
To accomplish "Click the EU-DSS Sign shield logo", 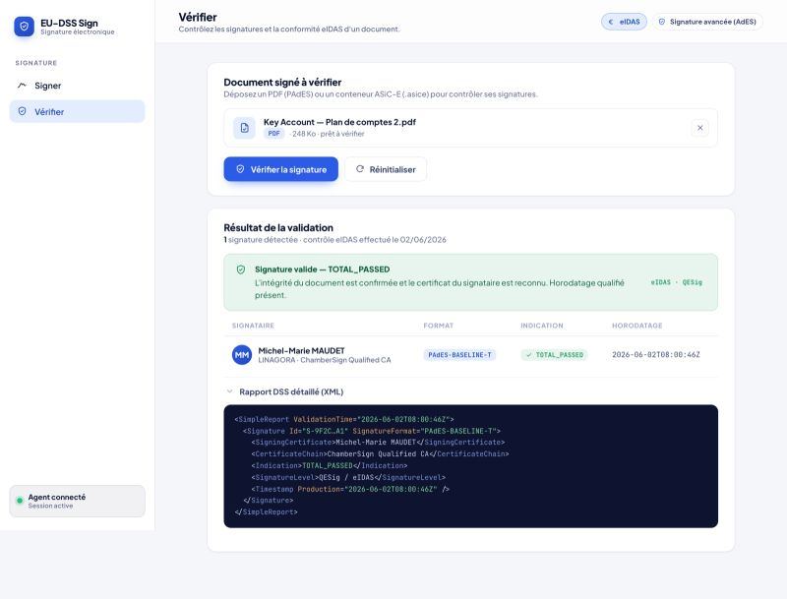I will 24,27.
